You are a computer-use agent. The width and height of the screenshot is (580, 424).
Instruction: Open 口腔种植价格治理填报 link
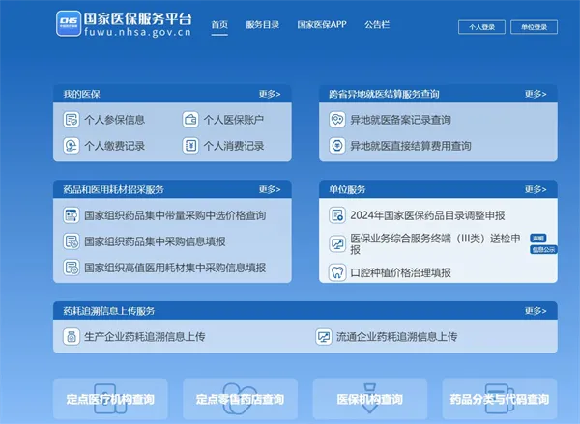pyautogui.click(x=400, y=272)
